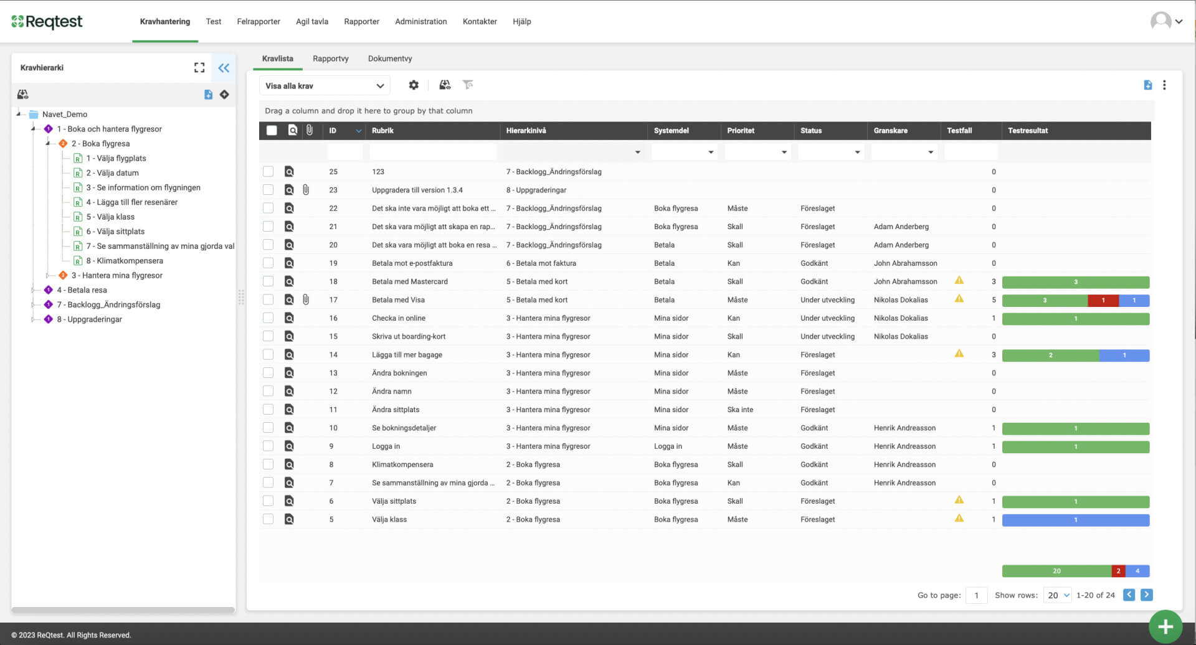Viewport: 1196px width, 645px height.
Task: Collapse the Kravhierarki panel with double-chevron
Action: pyautogui.click(x=224, y=68)
